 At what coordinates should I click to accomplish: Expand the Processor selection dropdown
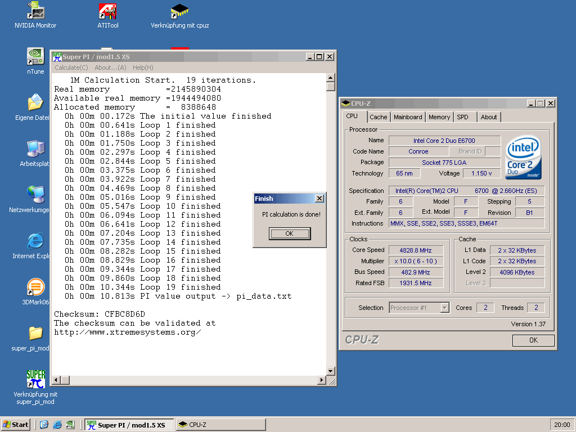(445, 308)
